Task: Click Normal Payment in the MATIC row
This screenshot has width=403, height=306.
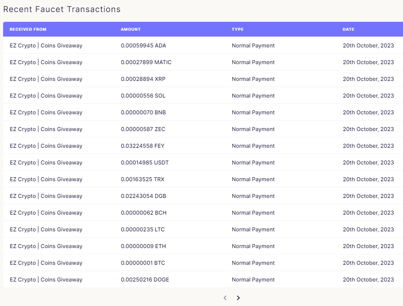Action: tap(253, 62)
